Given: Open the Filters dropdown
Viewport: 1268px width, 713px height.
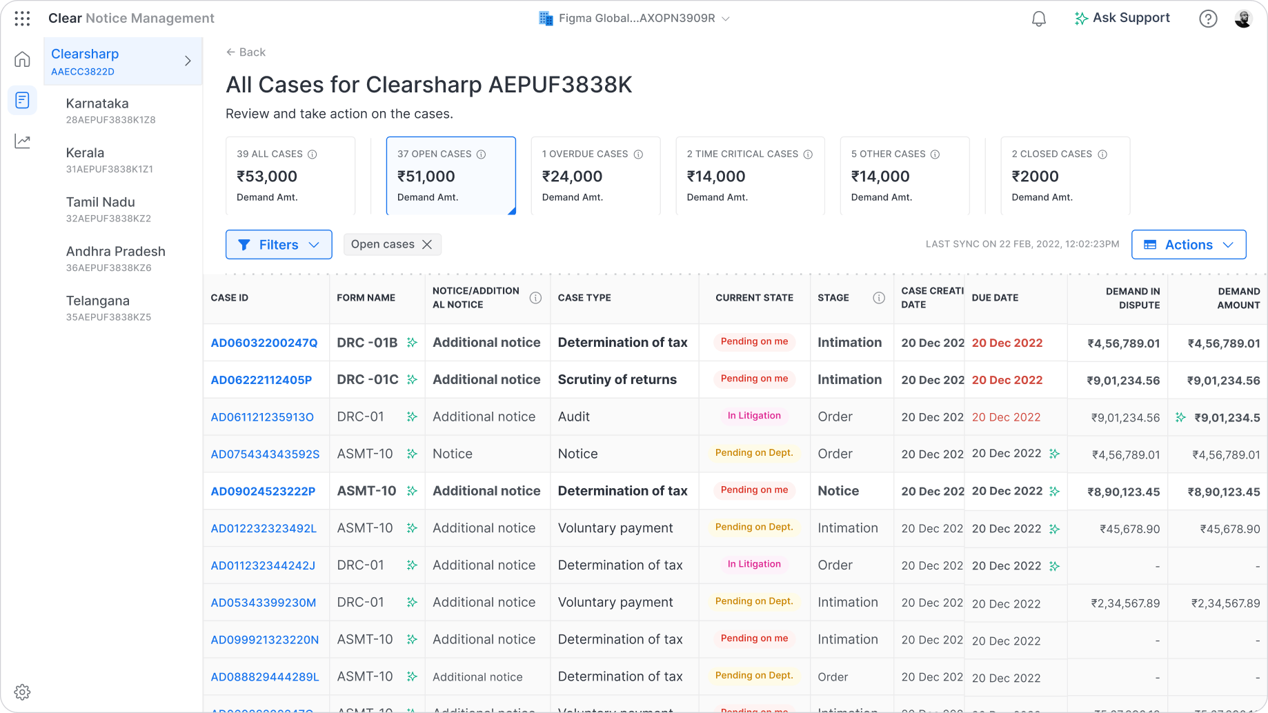Looking at the screenshot, I should 279,245.
